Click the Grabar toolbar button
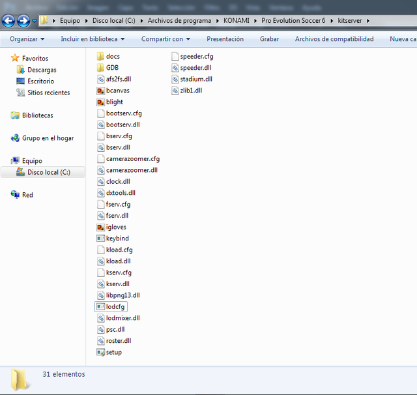Image resolution: width=417 pixels, height=395 pixels. pyautogui.click(x=269, y=39)
